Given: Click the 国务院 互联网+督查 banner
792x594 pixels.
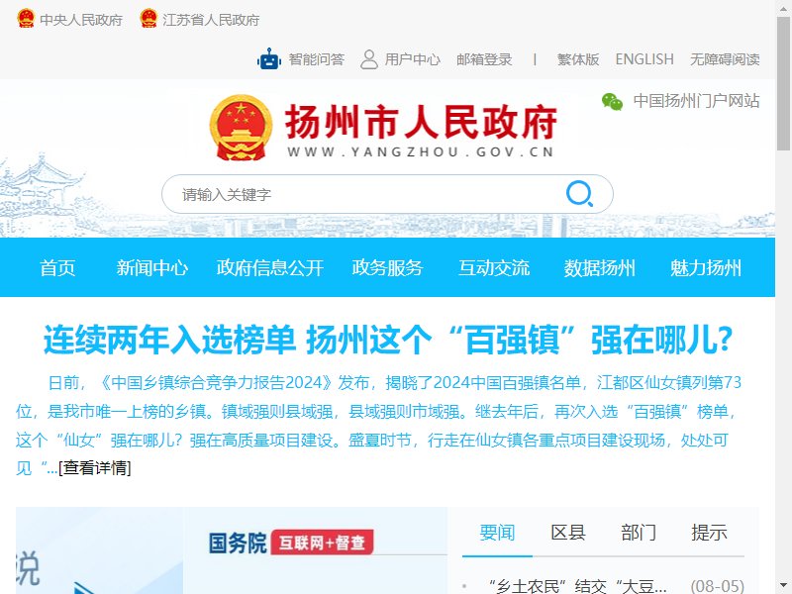Looking at the screenshot, I should click(291, 543).
